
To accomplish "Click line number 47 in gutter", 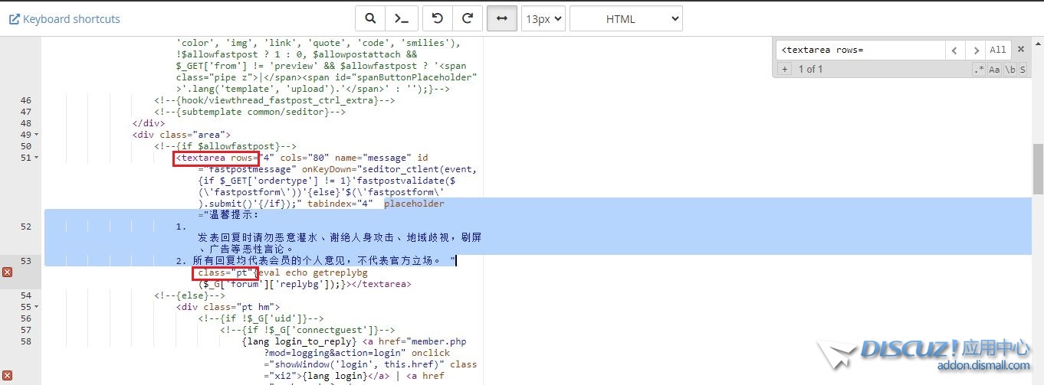I will point(26,112).
